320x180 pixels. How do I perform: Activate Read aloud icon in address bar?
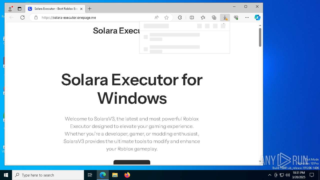(x=156, y=17)
